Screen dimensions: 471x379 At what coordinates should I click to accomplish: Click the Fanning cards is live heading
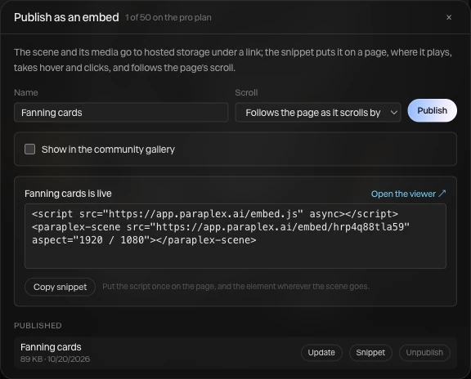click(x=68, y=194)
